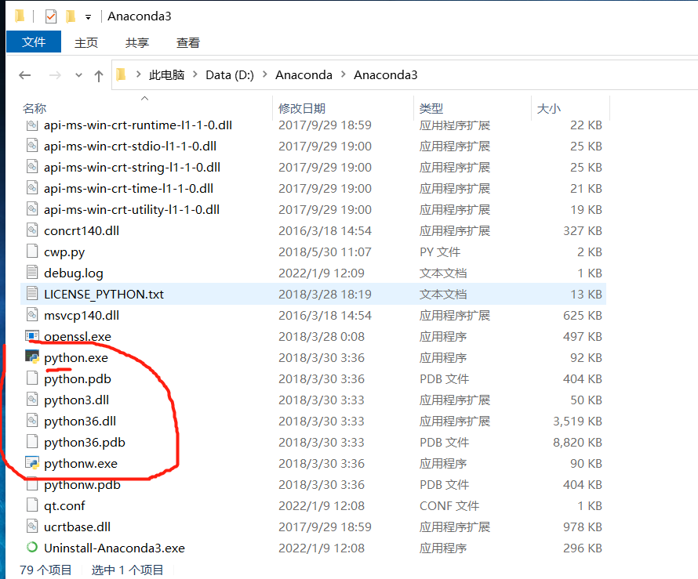
Task: Click the 3,519 KB size value
Action: click(577, 422)
